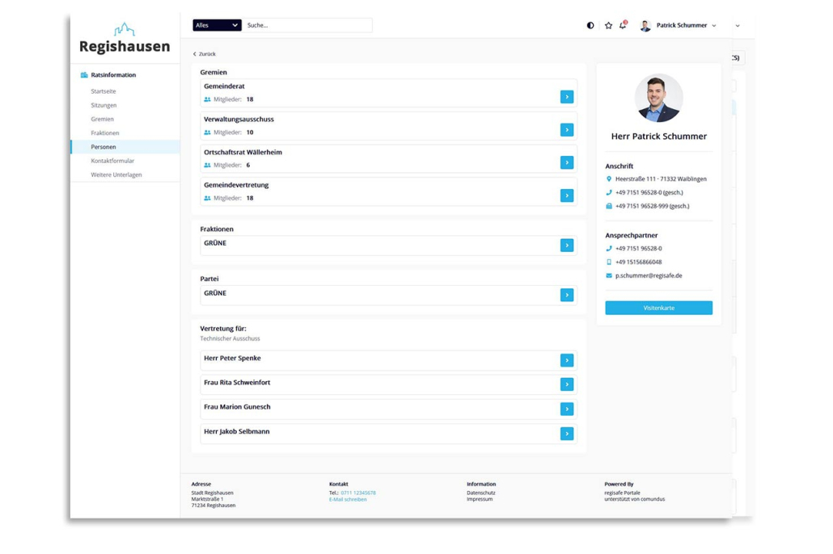
Task: Open the Alles search filter dropdown
Action: click(x=217, y=25)
